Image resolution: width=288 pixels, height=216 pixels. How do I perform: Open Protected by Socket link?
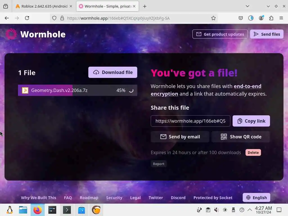(213, 198)
